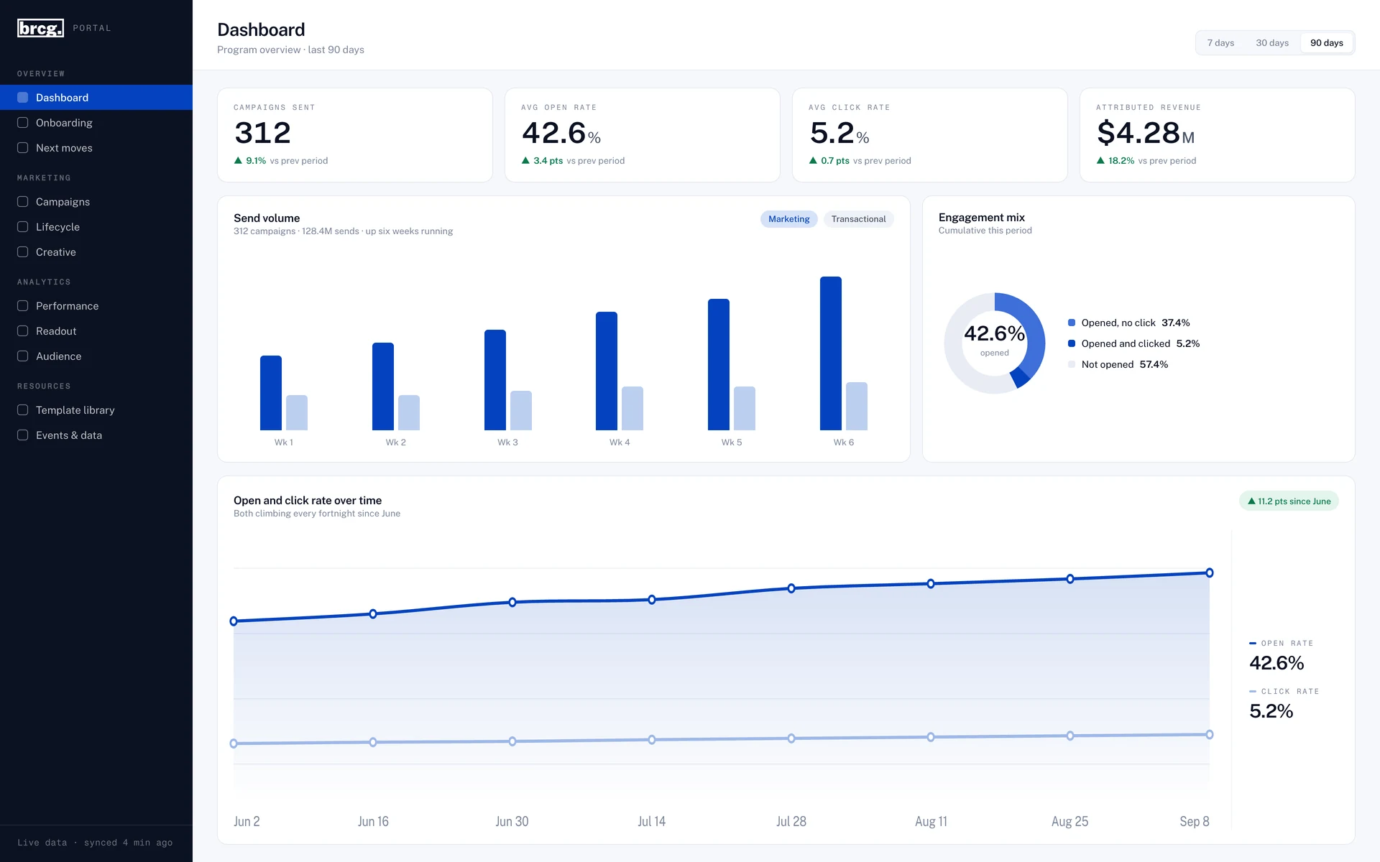This screenshot has width=1380, height=862.
Task: Click the icon beside Onboarding
Action: tap(23, 123)
